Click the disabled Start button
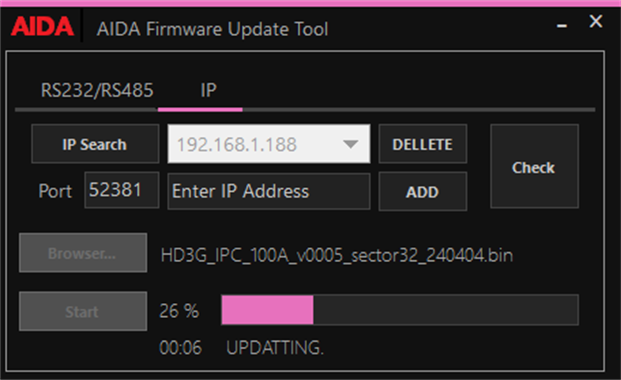 click(83, 311)
